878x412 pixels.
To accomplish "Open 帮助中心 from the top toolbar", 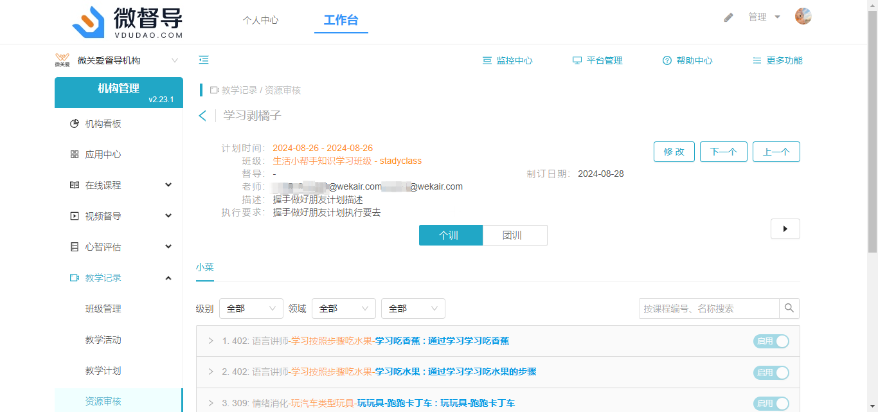I will pyautogui.click(x=687, y=60).
